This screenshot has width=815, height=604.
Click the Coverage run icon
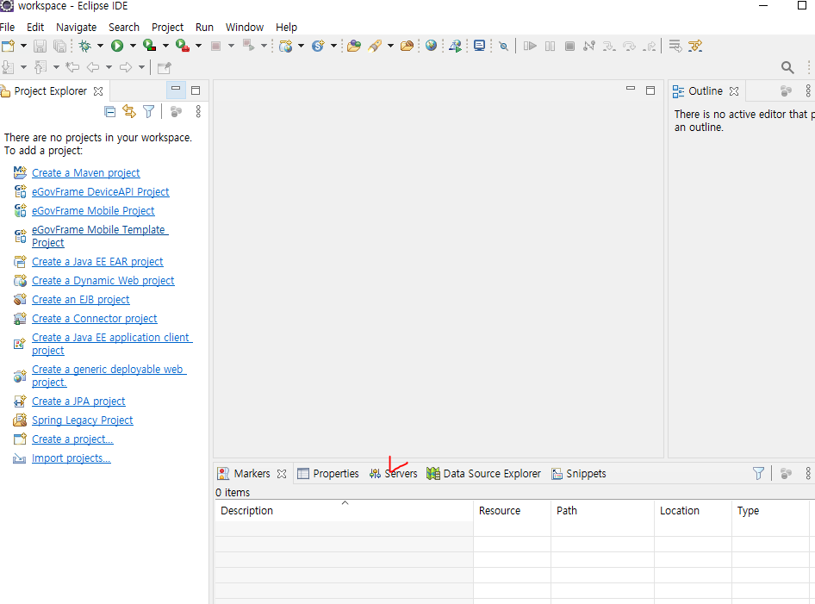point(150,46)
